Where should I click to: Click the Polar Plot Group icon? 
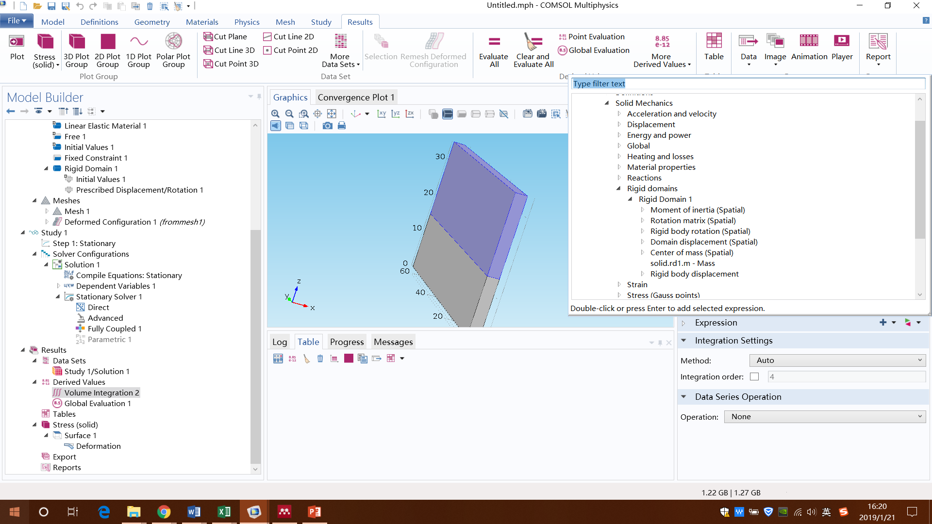pyautogui.click(x=173, y=41)
